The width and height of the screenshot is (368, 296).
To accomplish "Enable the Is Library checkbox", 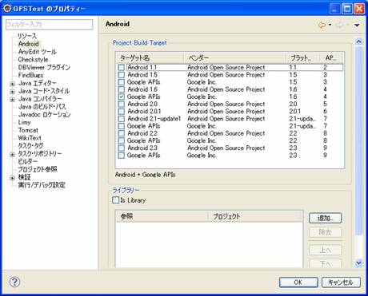I will click(x=115, y=200).
